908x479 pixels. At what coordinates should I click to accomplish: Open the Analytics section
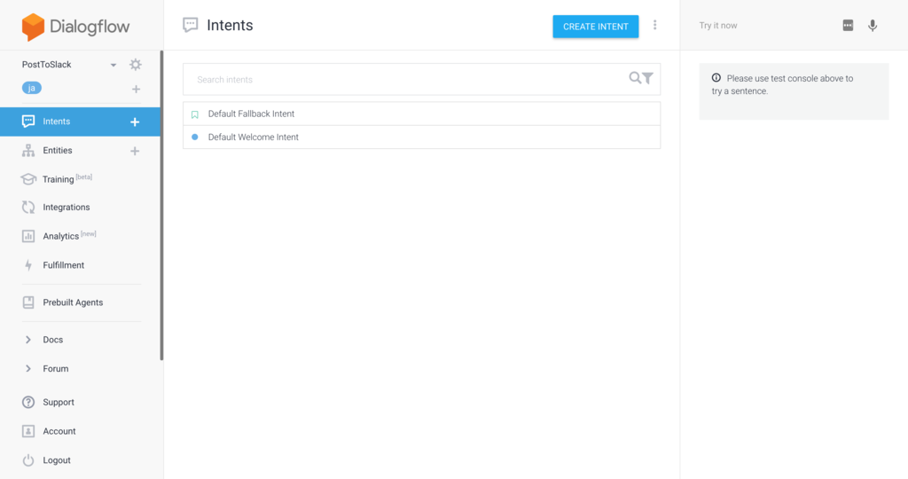click(61, 236)
